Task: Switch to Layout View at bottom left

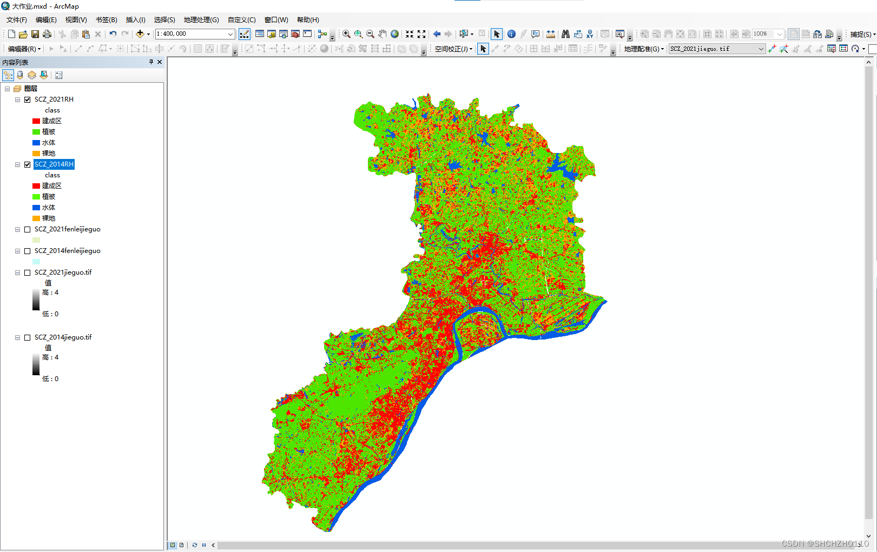Action: click(x=181, y=545)
